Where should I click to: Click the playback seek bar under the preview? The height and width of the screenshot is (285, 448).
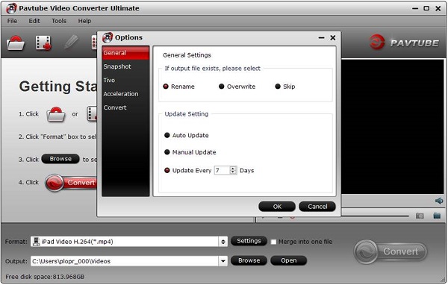click(375, 216)
